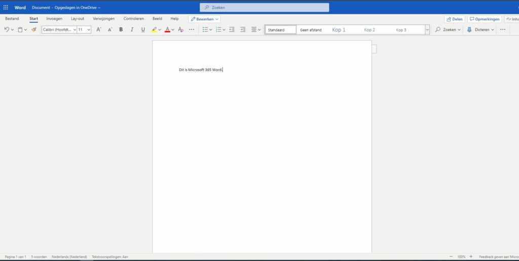Click the red font color button

[167, 30]
